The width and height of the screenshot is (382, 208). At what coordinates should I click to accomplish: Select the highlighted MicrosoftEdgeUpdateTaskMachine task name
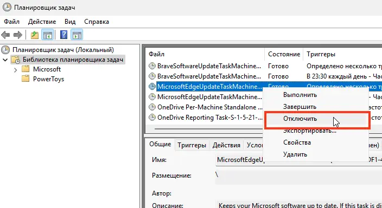point(209,87)
